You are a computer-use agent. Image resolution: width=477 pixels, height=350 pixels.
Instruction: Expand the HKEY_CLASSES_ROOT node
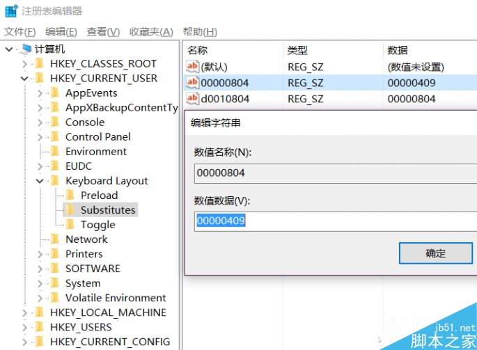tap(24, 64)
